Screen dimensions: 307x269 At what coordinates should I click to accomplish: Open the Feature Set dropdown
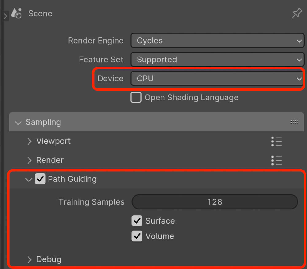pyautogui.click(x=217, y=59)
